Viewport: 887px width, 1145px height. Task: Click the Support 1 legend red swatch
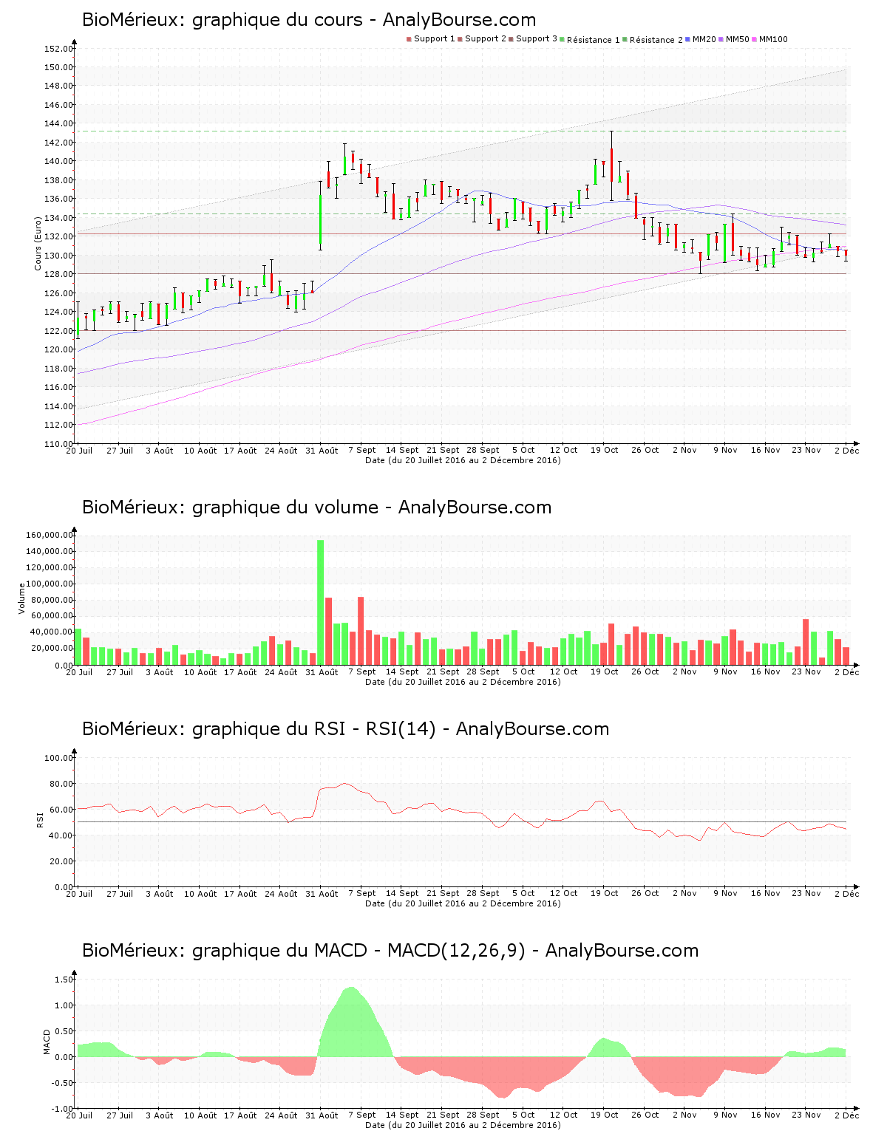point(409,39)
